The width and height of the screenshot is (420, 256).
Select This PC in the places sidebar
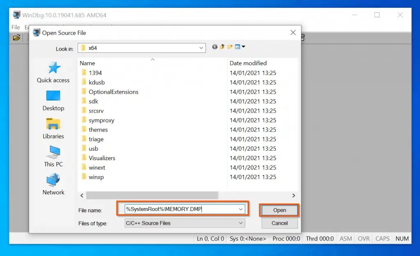pos(53,156)
